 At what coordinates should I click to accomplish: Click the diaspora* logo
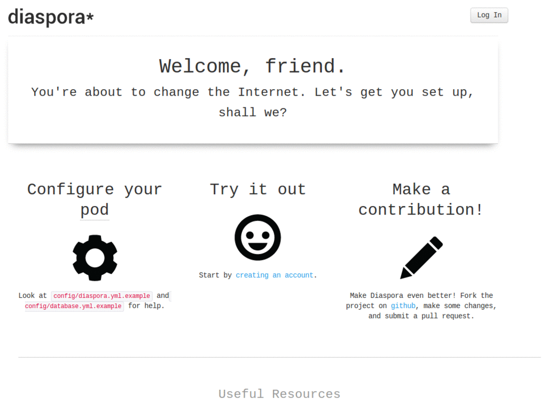click(x=51, y=17)
